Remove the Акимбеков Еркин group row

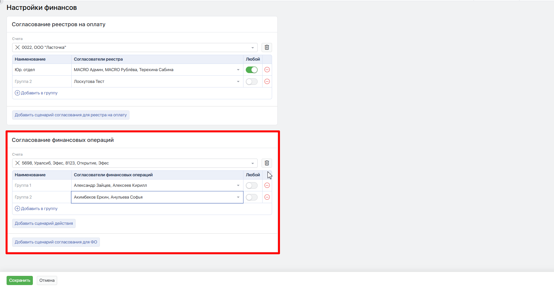[x=267, y=197]
